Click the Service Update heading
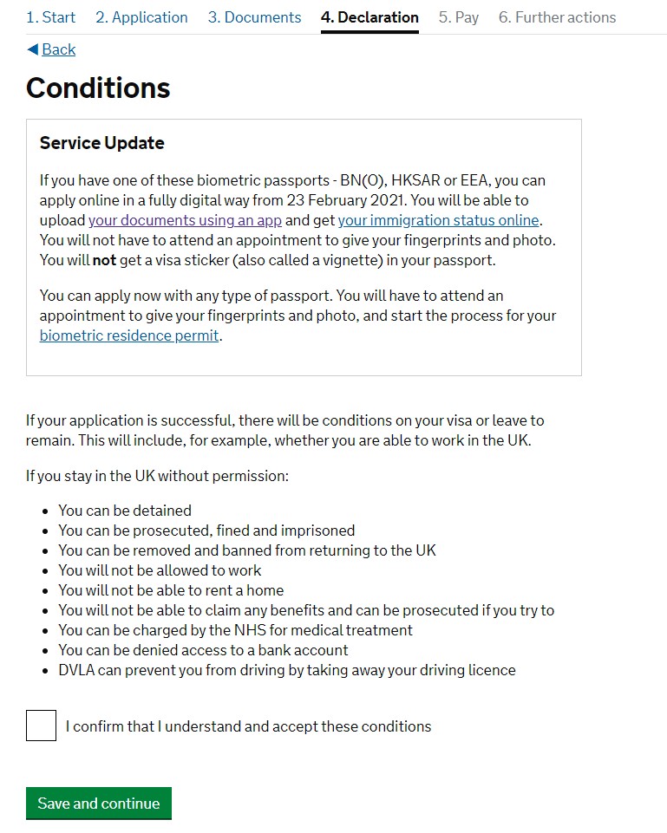667x833 pixels. point(101,143)
